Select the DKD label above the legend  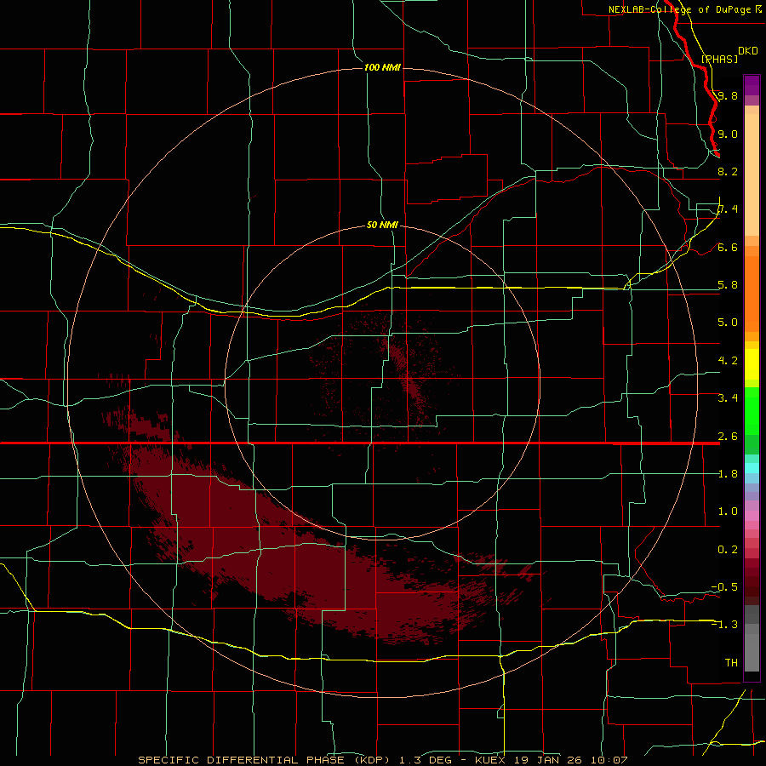point(748,51)
